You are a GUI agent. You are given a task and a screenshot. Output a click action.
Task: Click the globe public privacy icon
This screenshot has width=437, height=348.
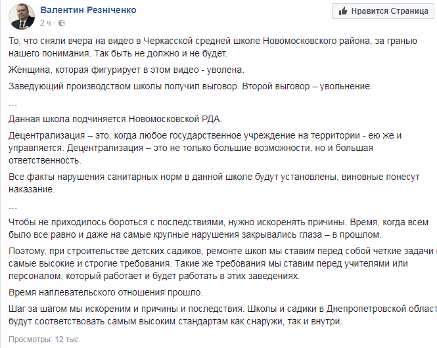point(59,24)
